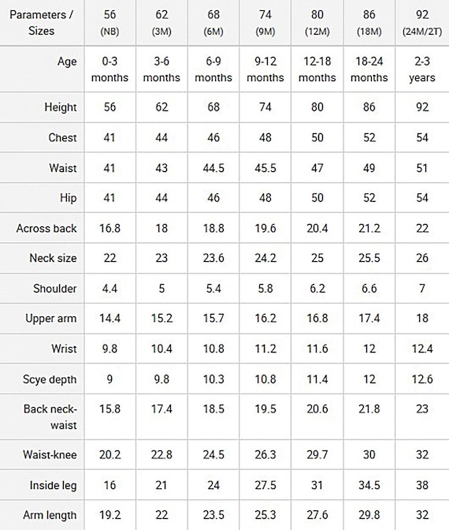Image resolution: width=449 pixels, height=530 pixels.
Task: Click Waist value 44.5 in 6M column
Action: (213, 168)
